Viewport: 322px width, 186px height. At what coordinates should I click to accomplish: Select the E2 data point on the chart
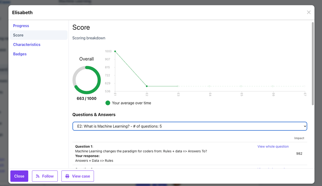[x=147, y=86]
